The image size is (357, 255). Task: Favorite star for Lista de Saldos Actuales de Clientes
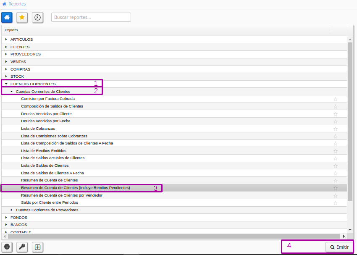click(x=336, y=158)
